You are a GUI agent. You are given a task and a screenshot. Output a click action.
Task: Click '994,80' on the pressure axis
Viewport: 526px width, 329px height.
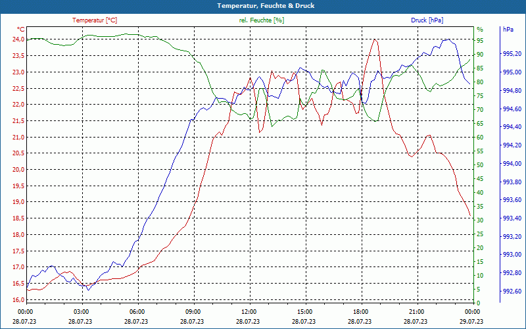[512, 91]
